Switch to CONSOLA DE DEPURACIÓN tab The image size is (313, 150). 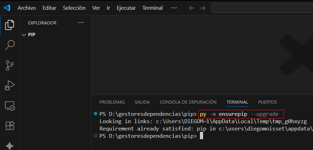[188, 102]
